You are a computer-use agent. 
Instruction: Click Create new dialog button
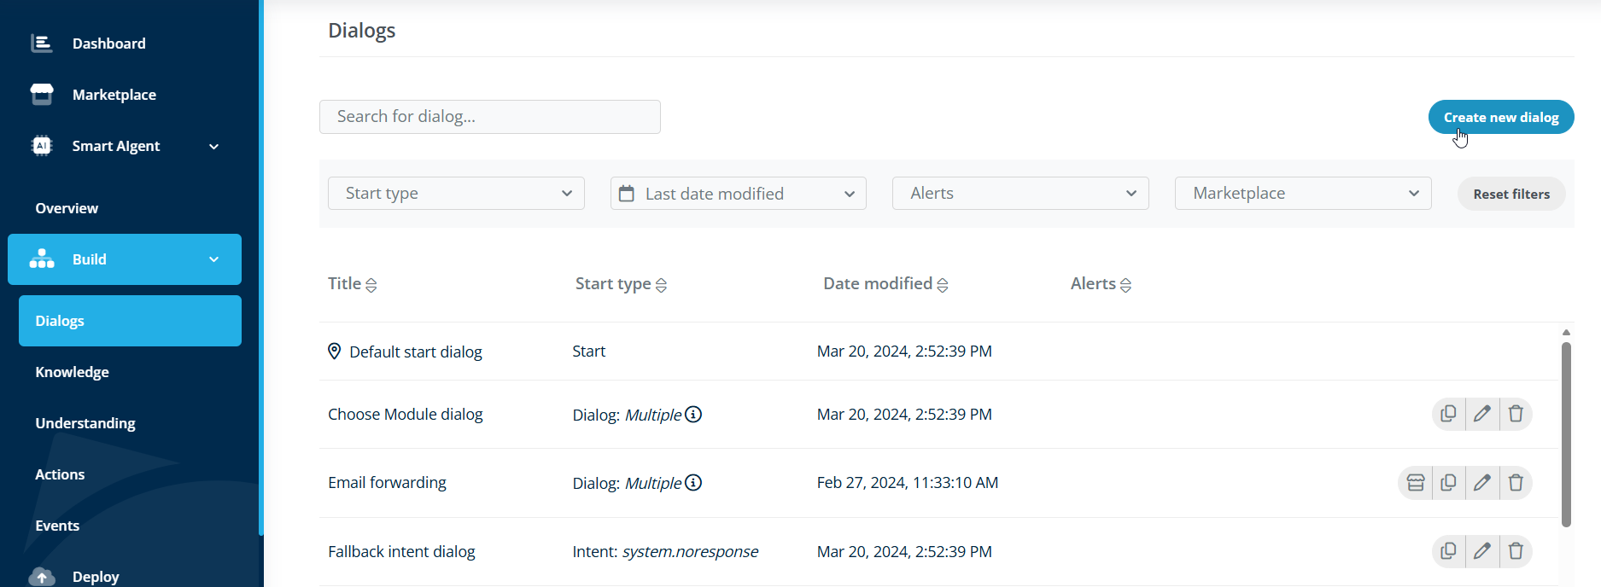1501,117
